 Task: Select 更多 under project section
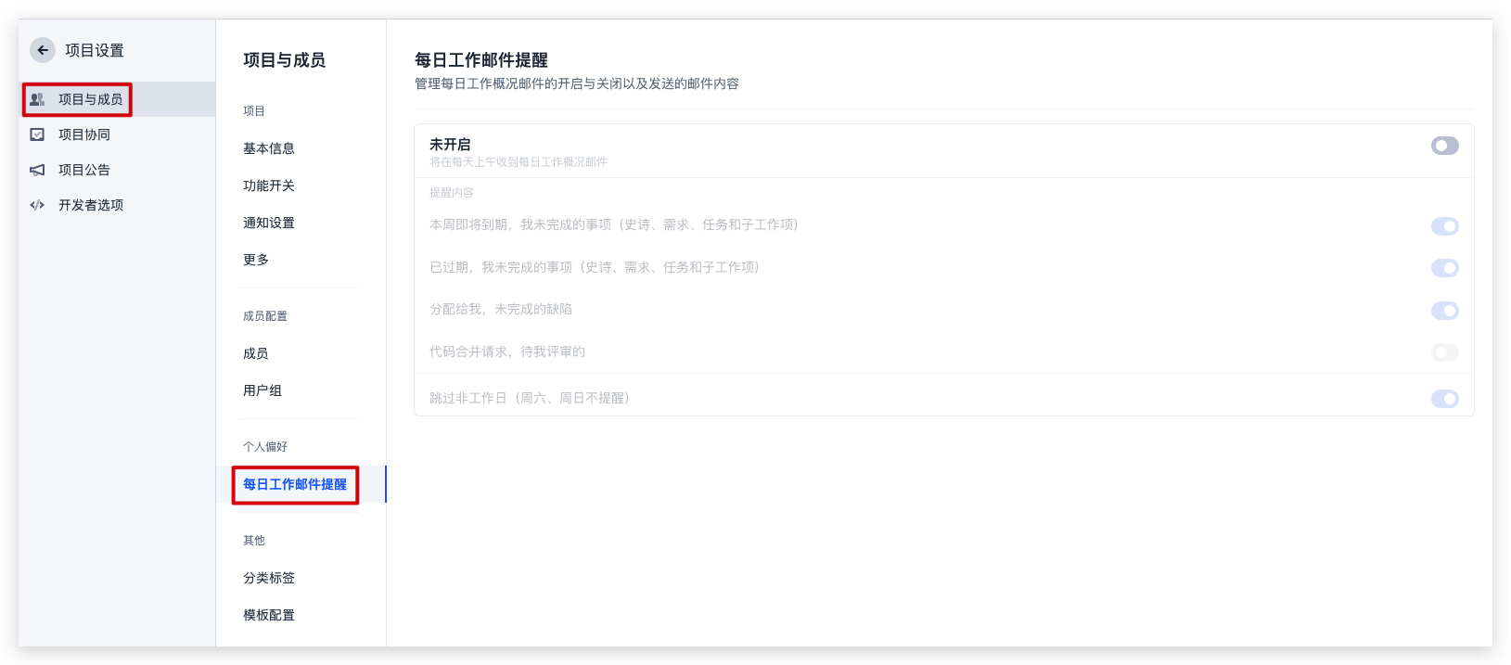coord(256,260)
